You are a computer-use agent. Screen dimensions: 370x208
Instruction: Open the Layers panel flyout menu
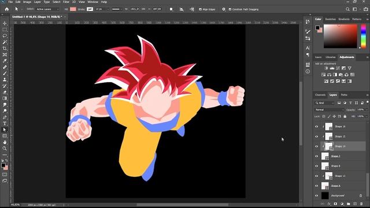(368, 95)
